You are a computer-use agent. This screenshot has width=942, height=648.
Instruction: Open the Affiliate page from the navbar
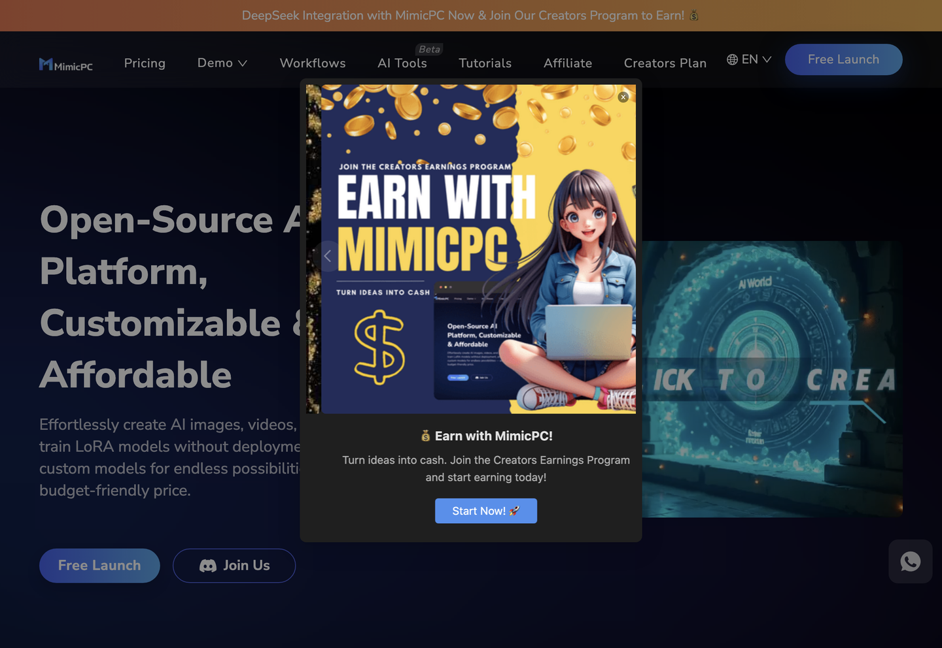tap(567, 63)
